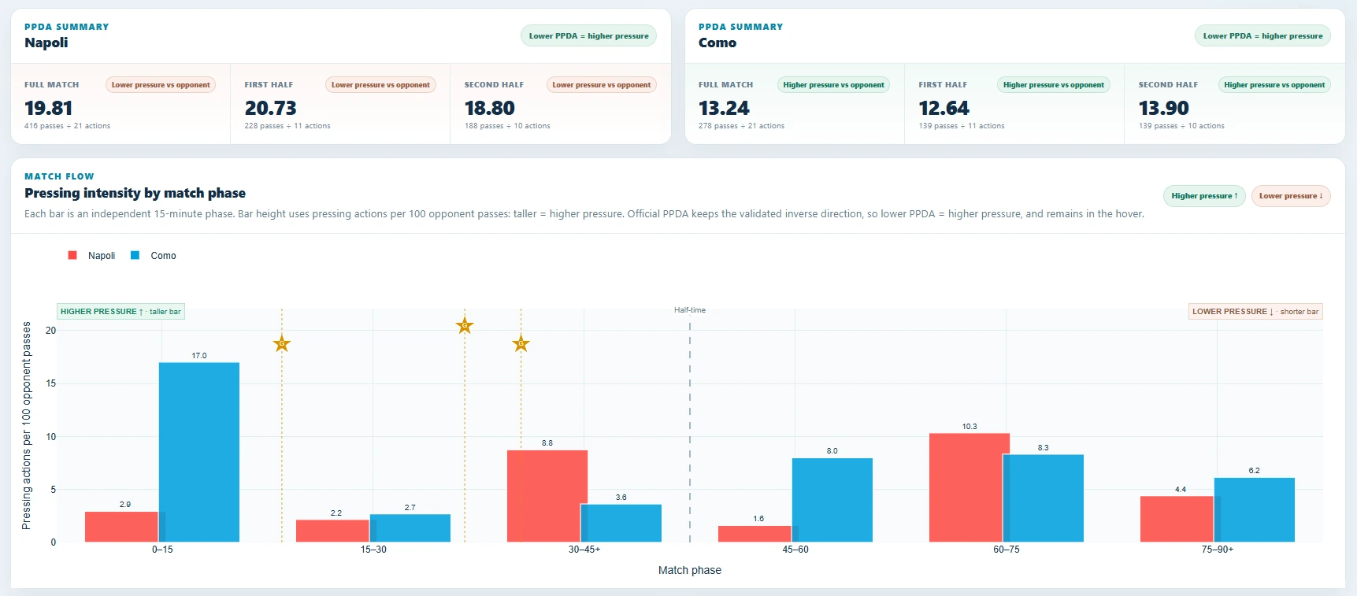The height and width of the screenshot is (596, 1357).
Task: Click Como First Half 'Higher pressure vs opponent' badge
Action: 1054,85
